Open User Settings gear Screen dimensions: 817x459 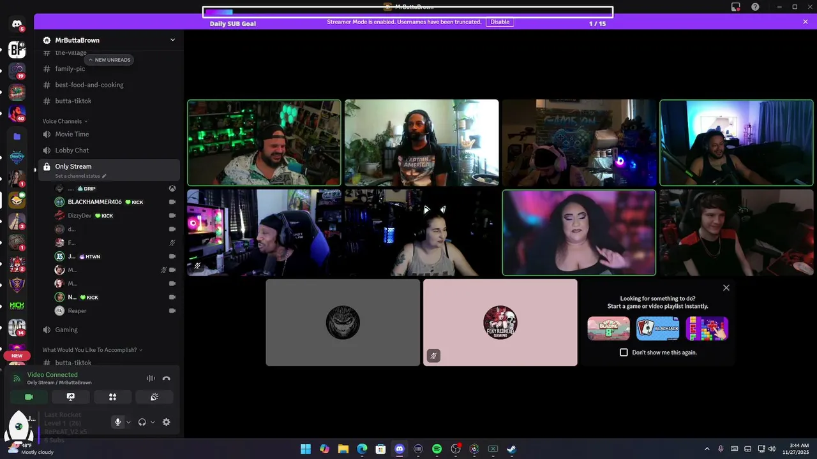pyautogui.click(x=167, y=422)
